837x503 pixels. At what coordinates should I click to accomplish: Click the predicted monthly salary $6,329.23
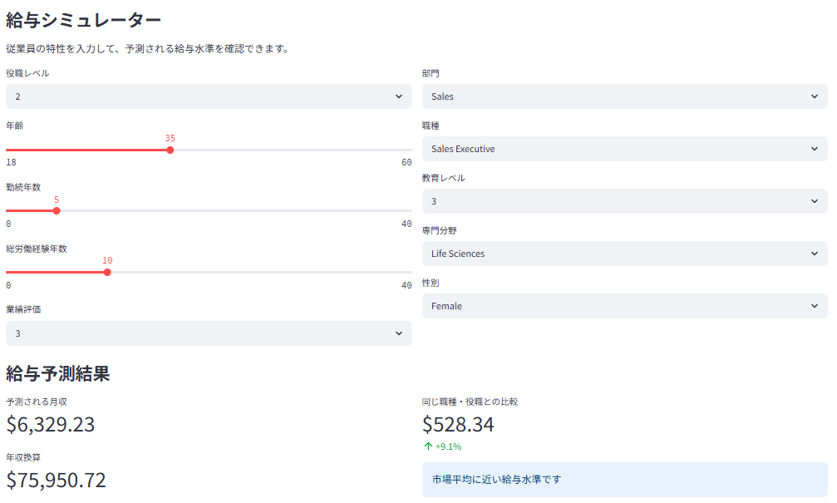point(51,425)
